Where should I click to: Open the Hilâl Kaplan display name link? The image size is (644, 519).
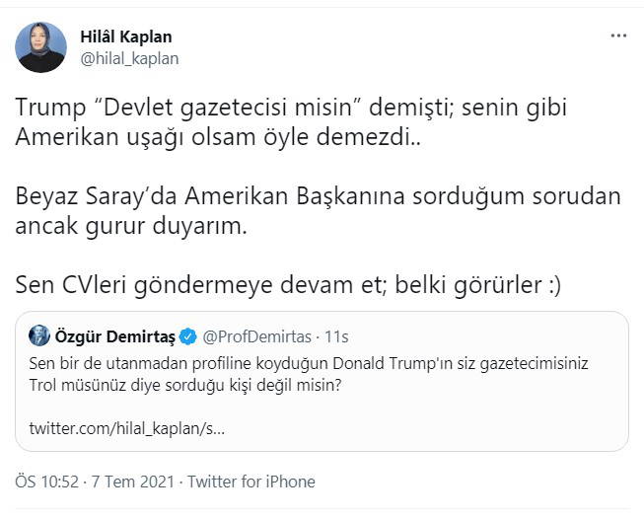click(x=125, y=37)
